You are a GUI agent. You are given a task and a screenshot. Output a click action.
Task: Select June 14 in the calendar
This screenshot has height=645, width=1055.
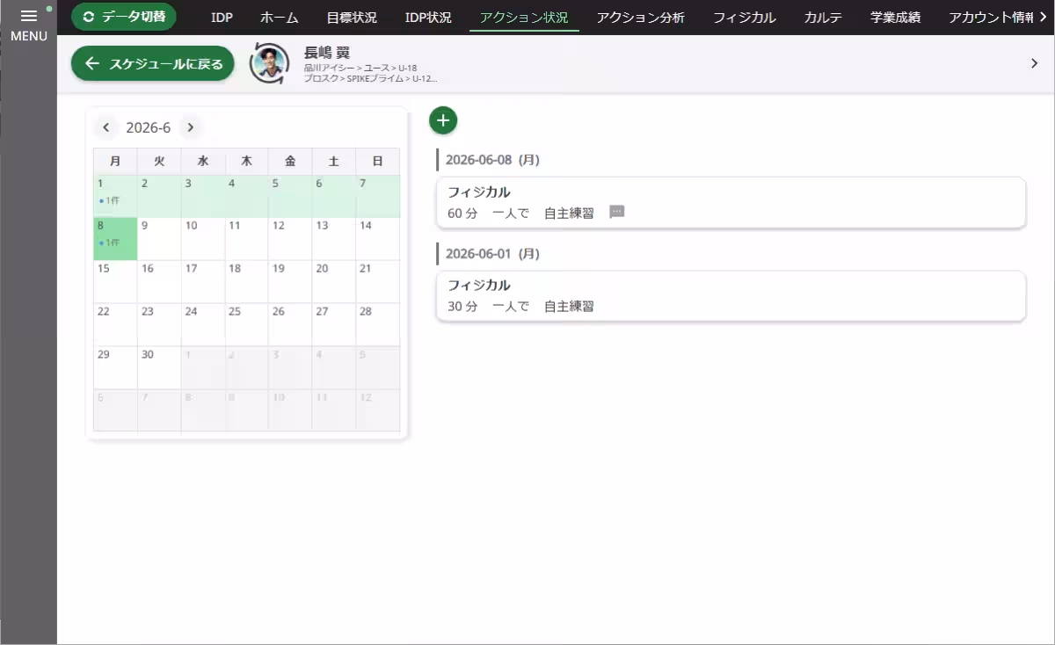point(378,239)
